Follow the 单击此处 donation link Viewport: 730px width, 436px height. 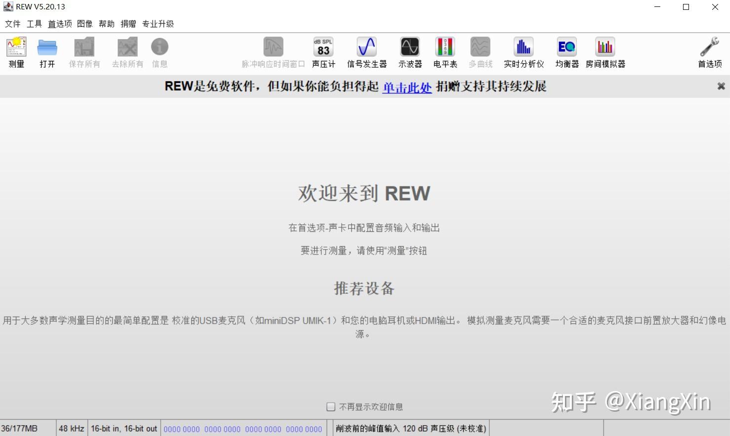[x=407, y=87]
